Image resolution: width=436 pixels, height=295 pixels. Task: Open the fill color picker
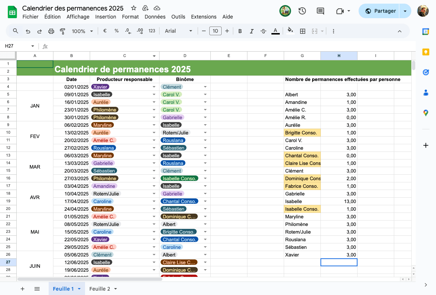[290, 31]
